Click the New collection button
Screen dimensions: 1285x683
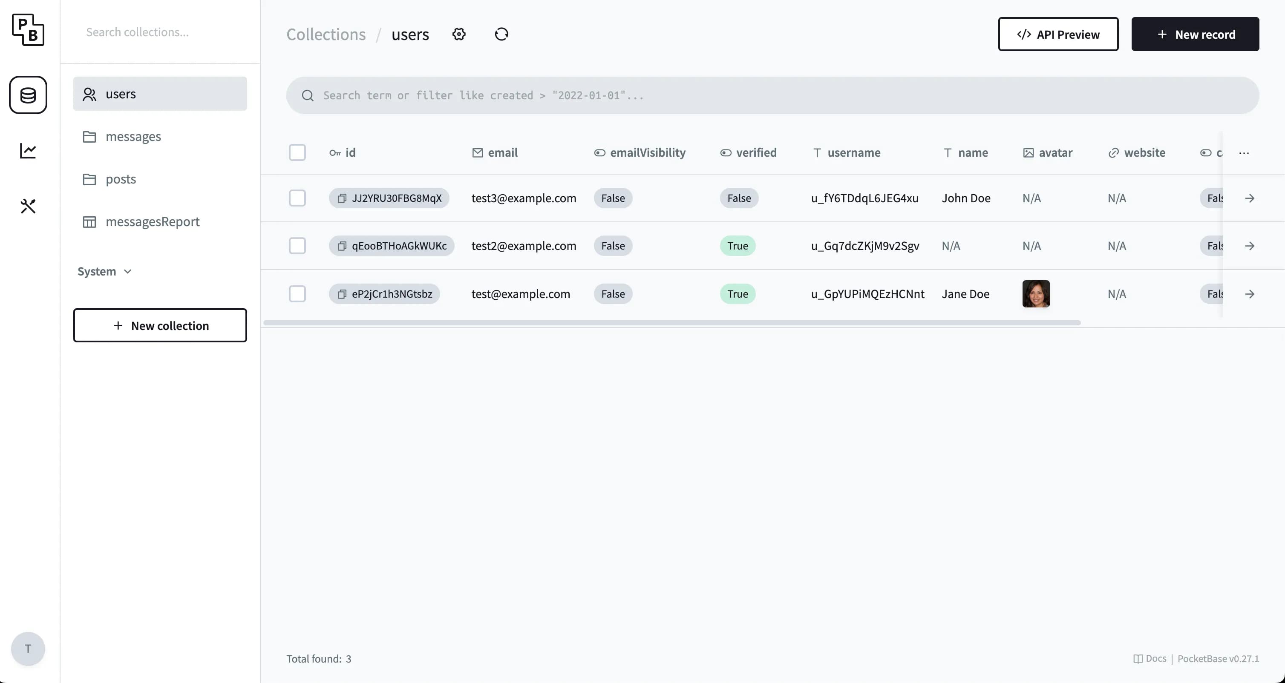point(160,326)
